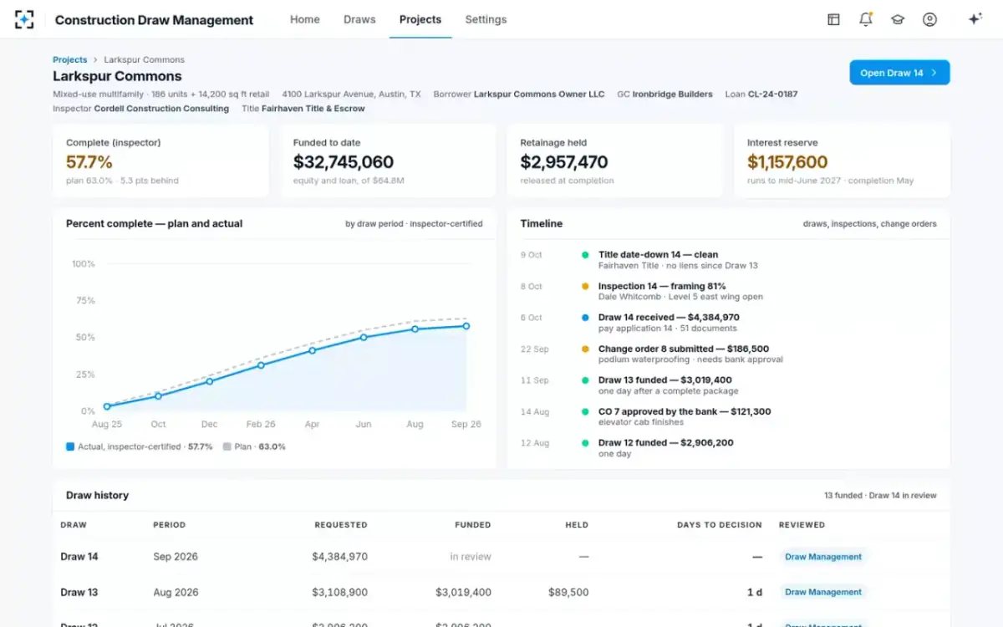1003x627 pixels.
Task: Click Inspection 14 — framing 81% entry
Action: [x=662, y=286]
